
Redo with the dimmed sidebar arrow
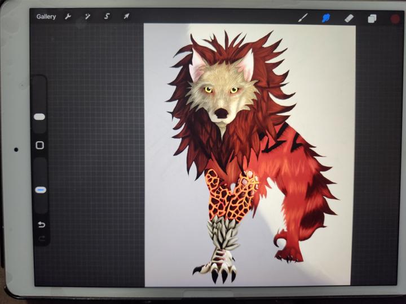point(40,238)
